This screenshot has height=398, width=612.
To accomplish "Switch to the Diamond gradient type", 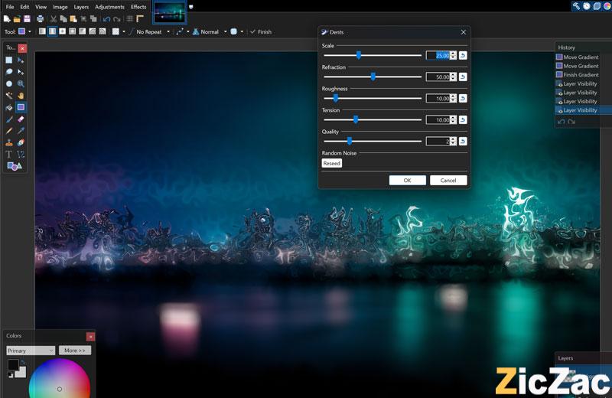I will [62, 32].
